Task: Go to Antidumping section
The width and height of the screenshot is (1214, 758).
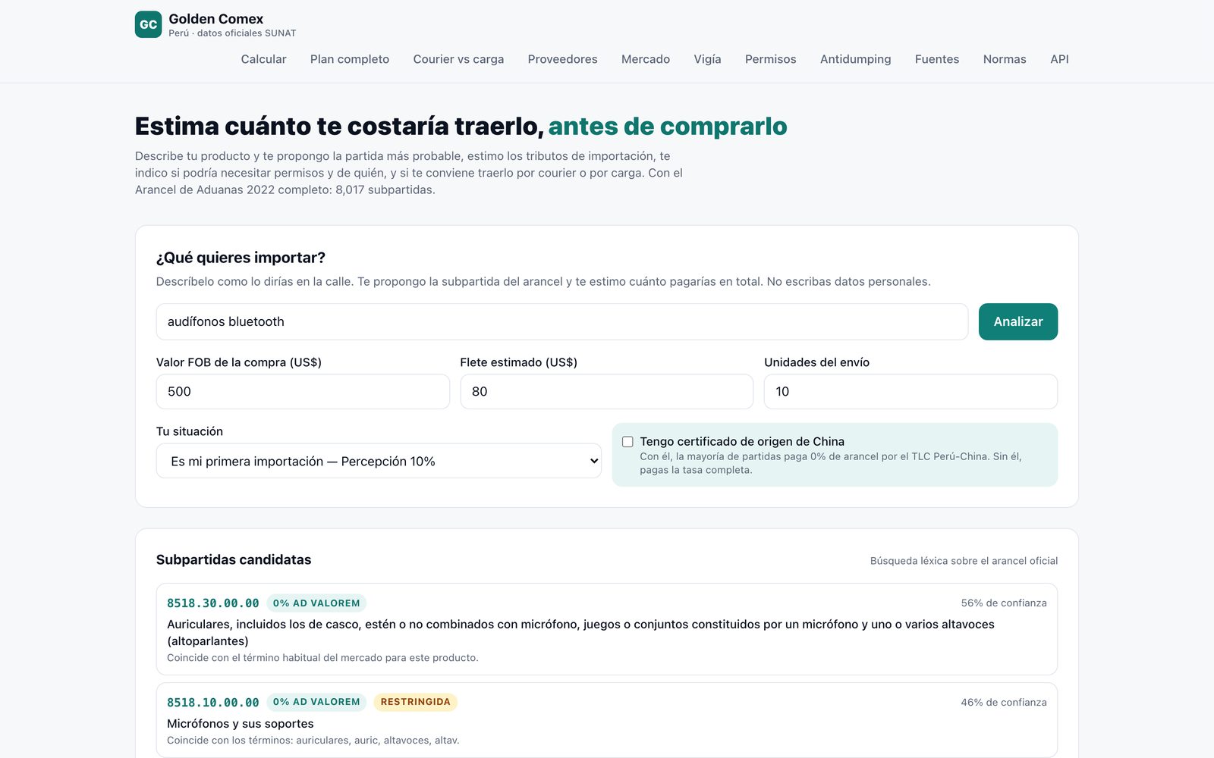Action: click(855, 59)
